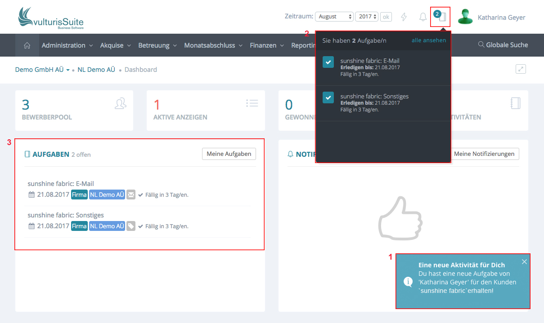The height and width of the screenshot is (323, 544).
Task: Open the month dropdown showing August
Action: pos(334,17)
